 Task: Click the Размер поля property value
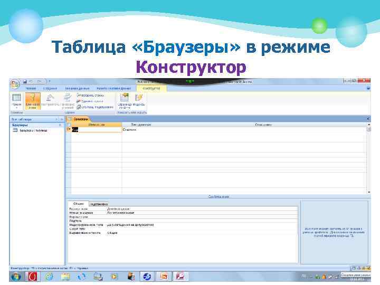pos(202,208)
